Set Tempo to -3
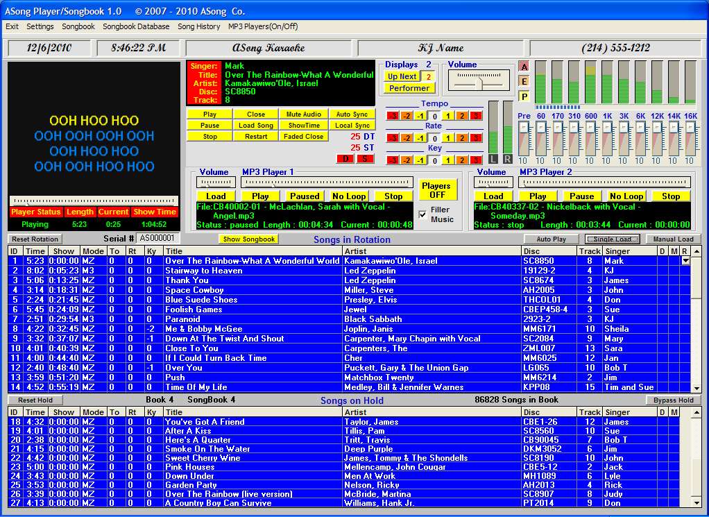The image size is (709, 517). [393, 115]
